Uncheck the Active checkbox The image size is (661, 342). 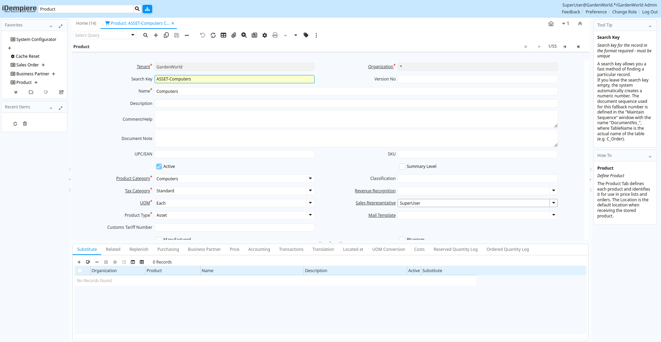point(159,167)
